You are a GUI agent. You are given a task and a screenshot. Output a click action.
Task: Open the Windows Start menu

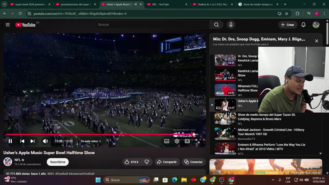[98, 180]
